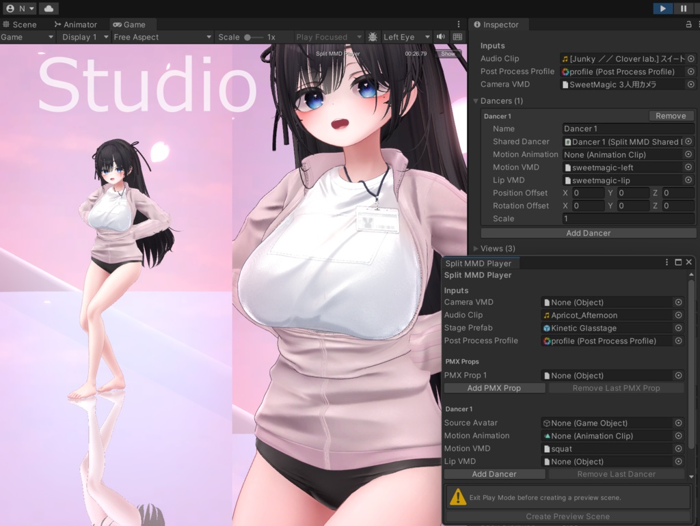
Task: Edit the Position Offset X field
Action: tap(588, 193)
